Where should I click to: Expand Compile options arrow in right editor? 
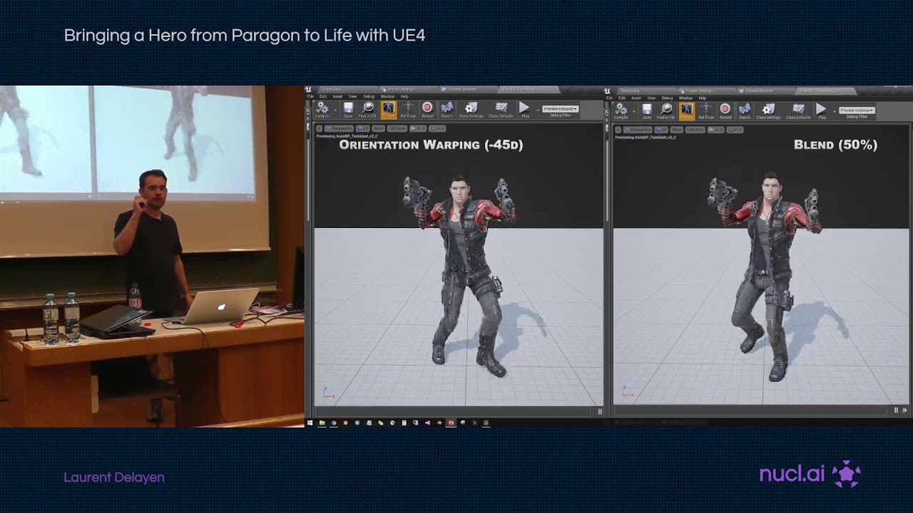(x=635, y=111)
